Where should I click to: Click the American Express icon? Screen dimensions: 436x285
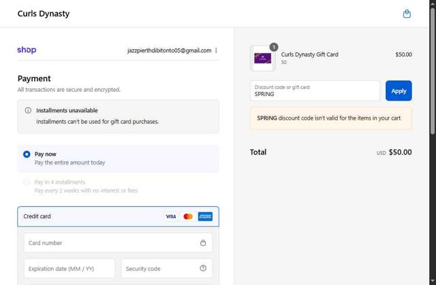205,216
